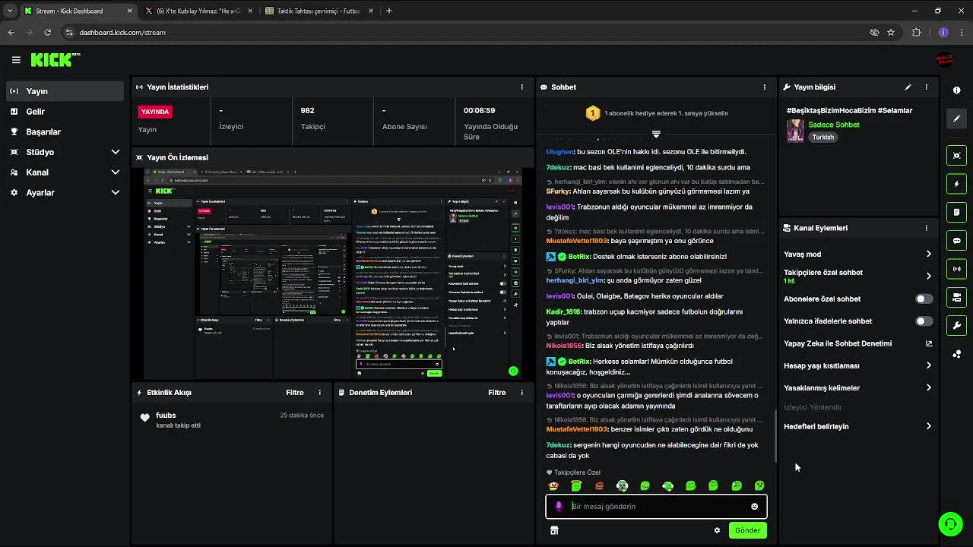This screenshot has width=973, height=547.
Task: Select Başarılar in left sidebar
Action: 65,131
